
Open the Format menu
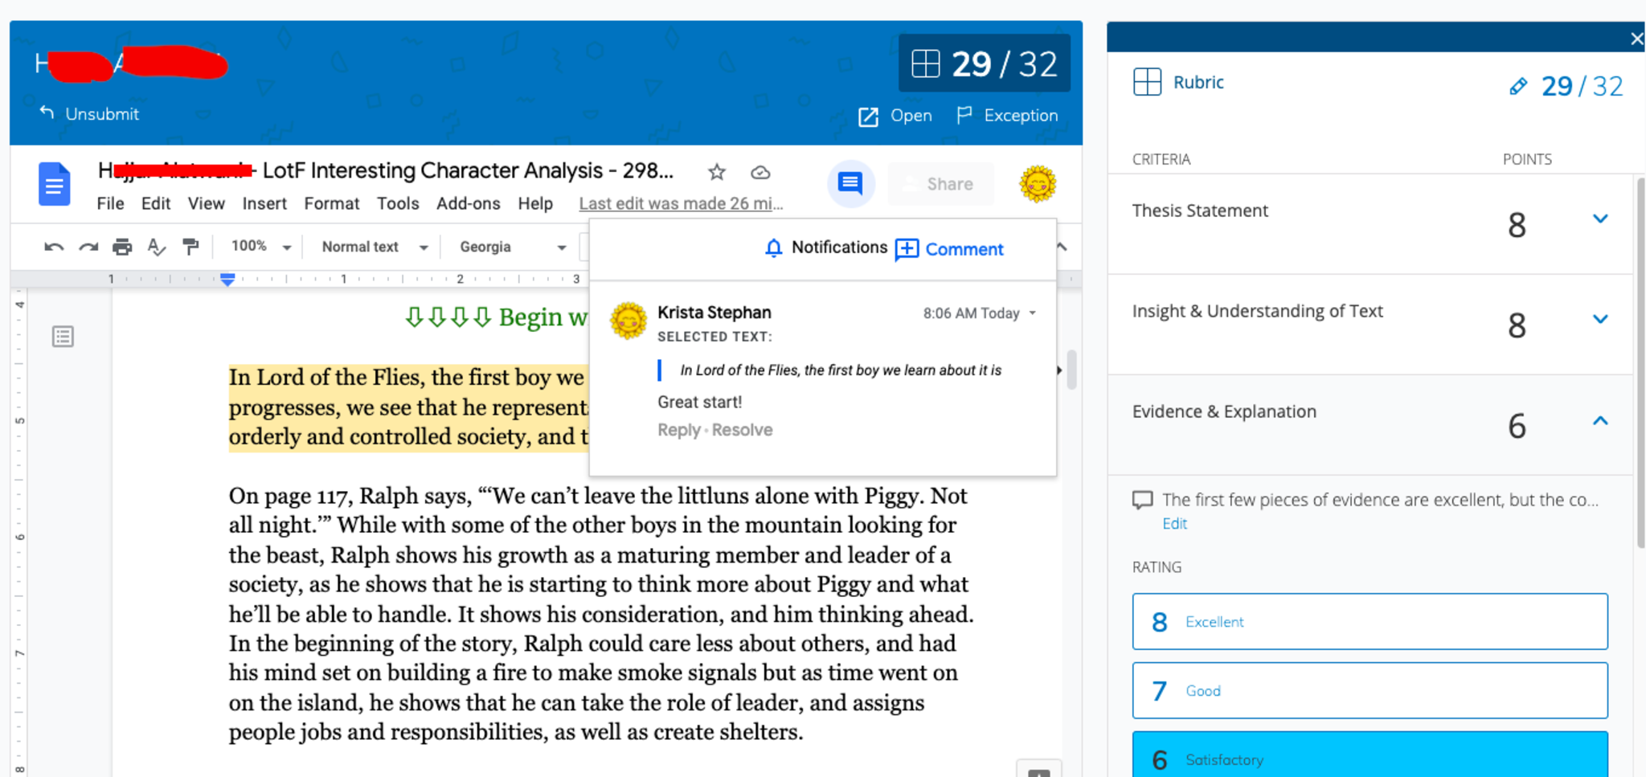(331, 203)
